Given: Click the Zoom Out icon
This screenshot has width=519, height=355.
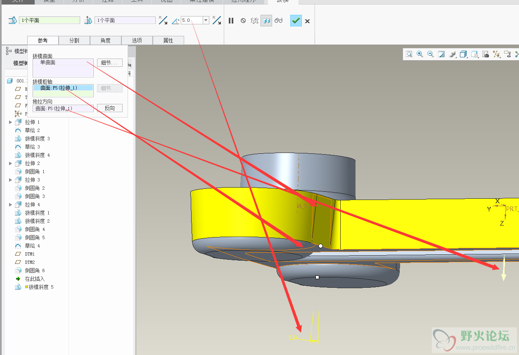Looking at the screenshot, I should pos(431,54).
